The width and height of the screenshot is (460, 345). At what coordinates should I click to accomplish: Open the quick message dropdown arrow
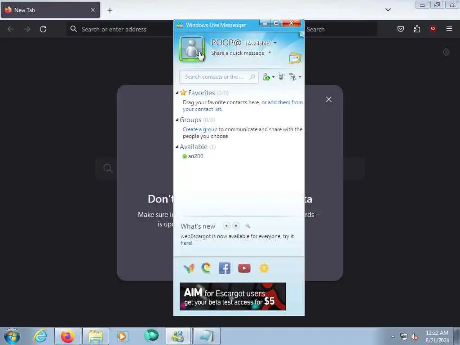[270, 53]
